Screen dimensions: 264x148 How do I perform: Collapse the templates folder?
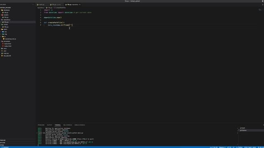(x=7, y=41)
